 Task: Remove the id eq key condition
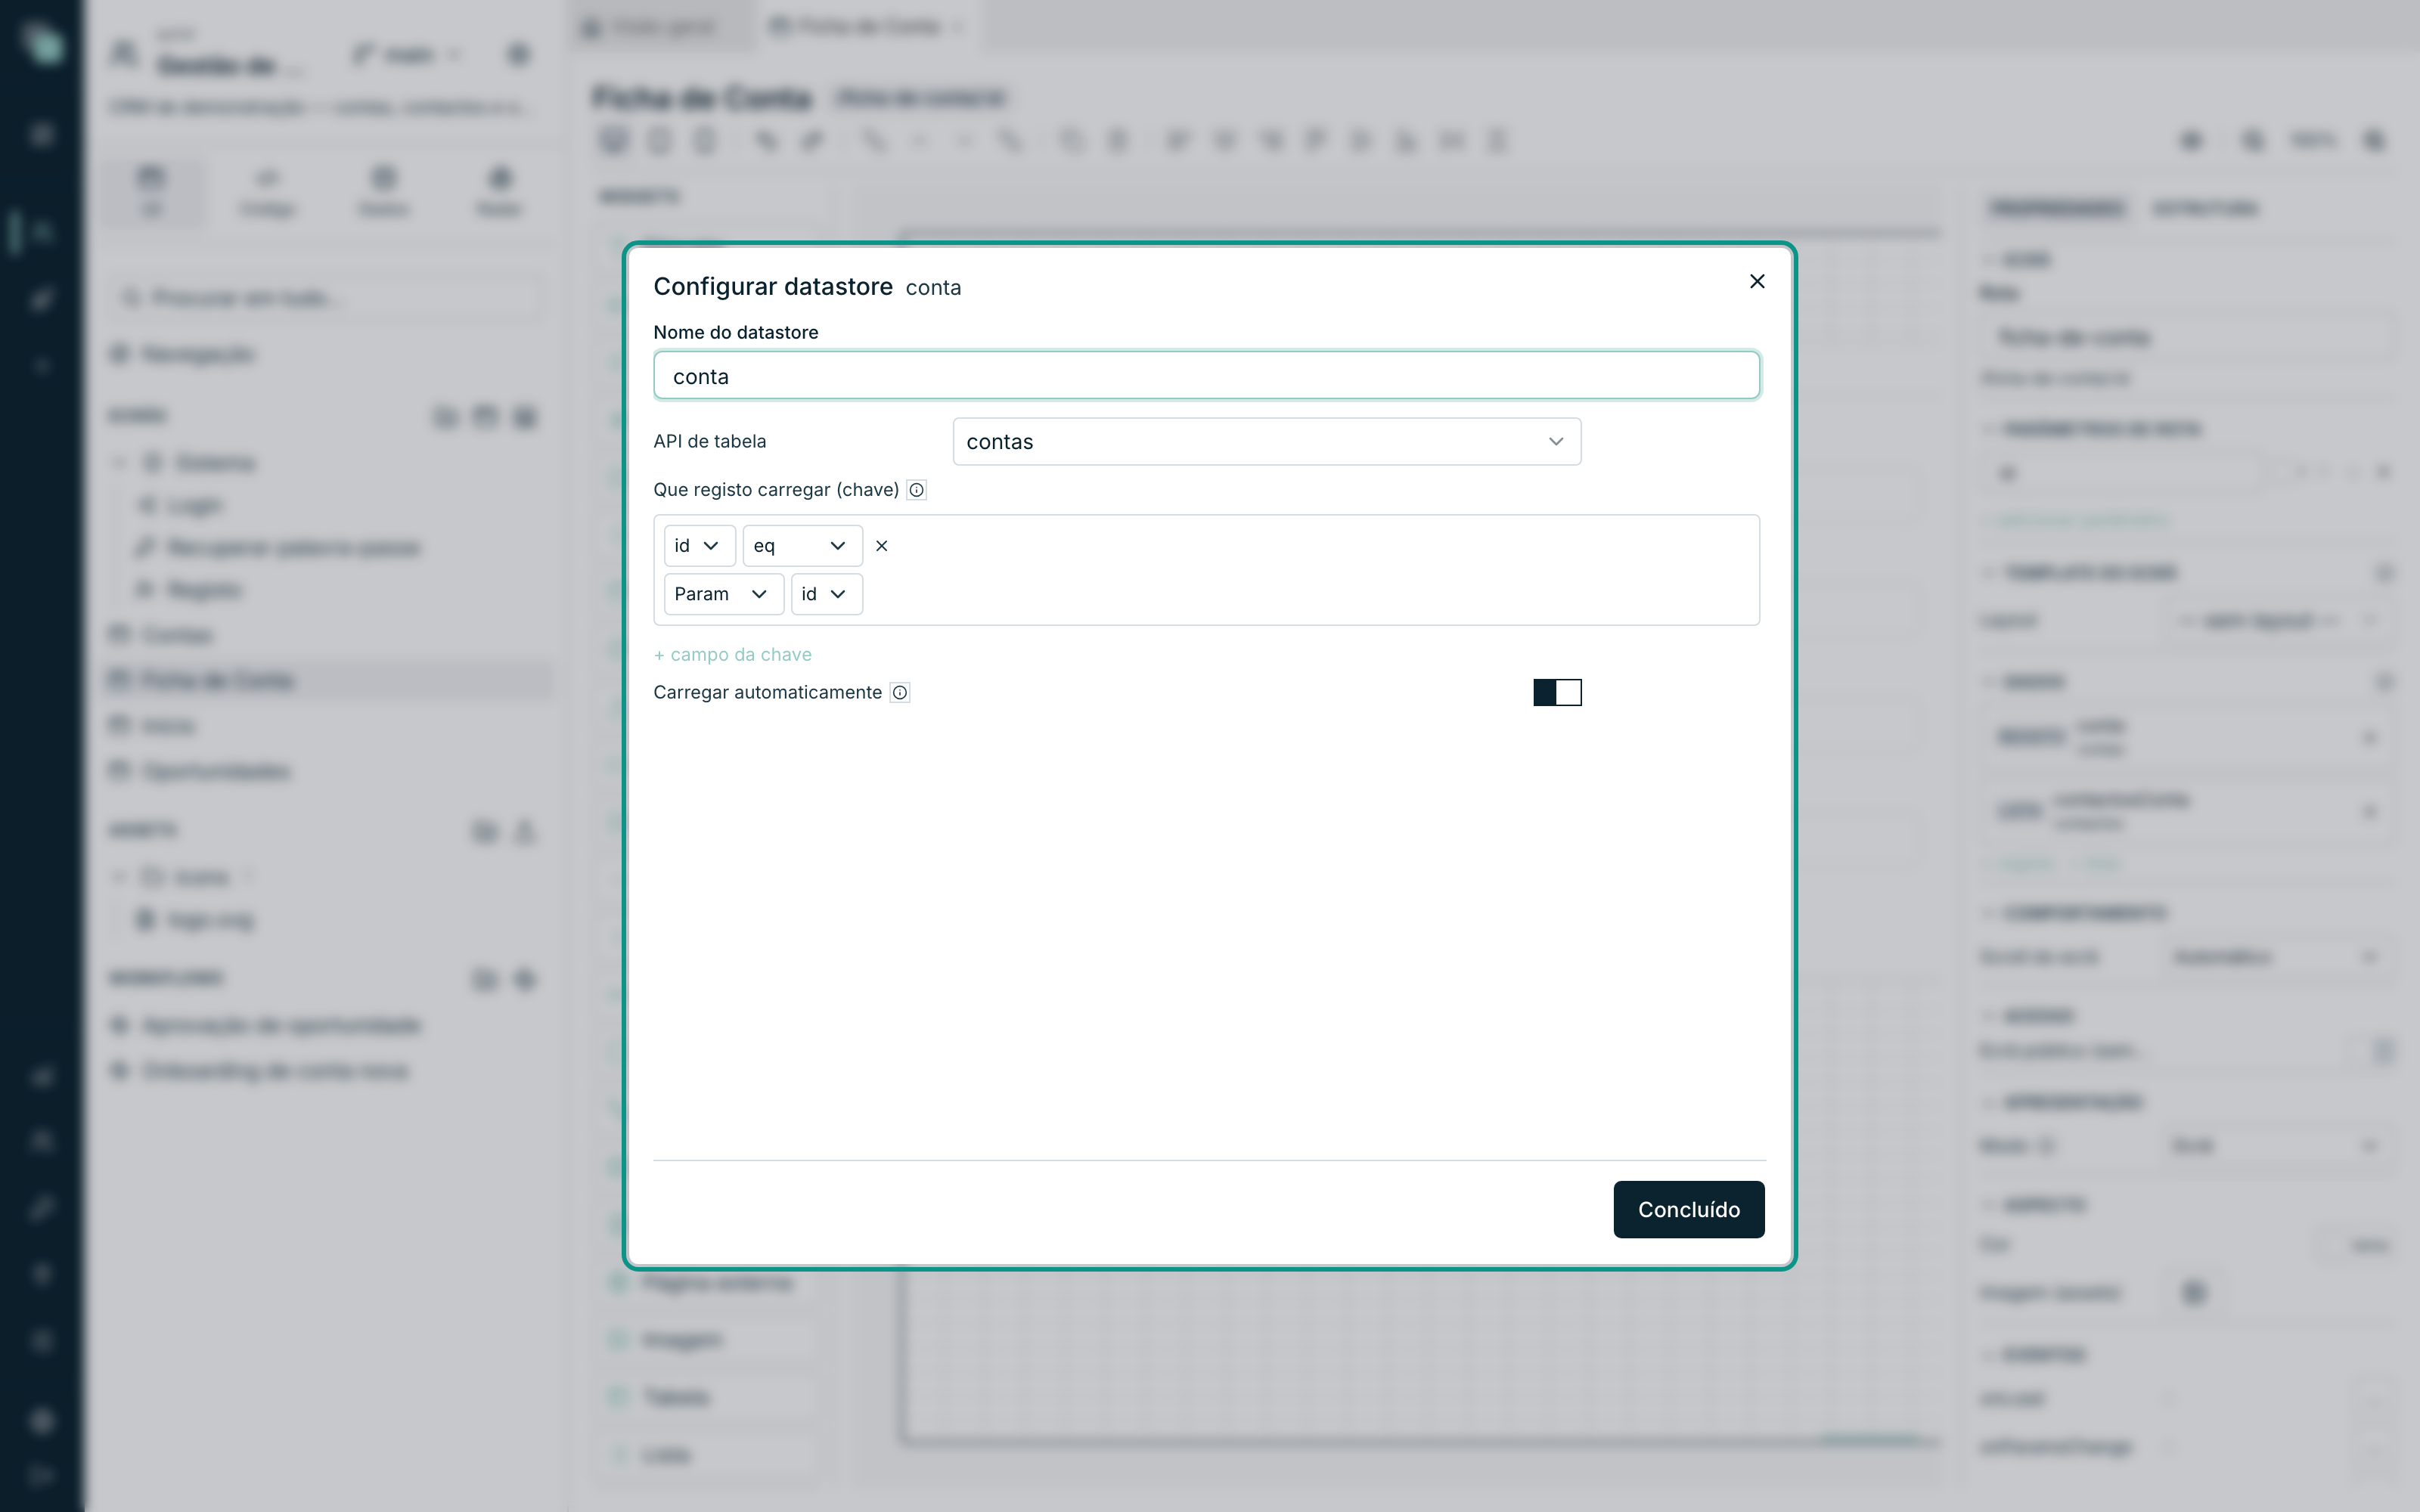point(881,546)
